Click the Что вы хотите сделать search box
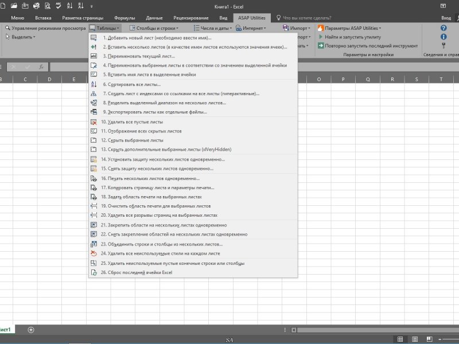The height and width of the screenshot is (344, 459). click(304, 18)
